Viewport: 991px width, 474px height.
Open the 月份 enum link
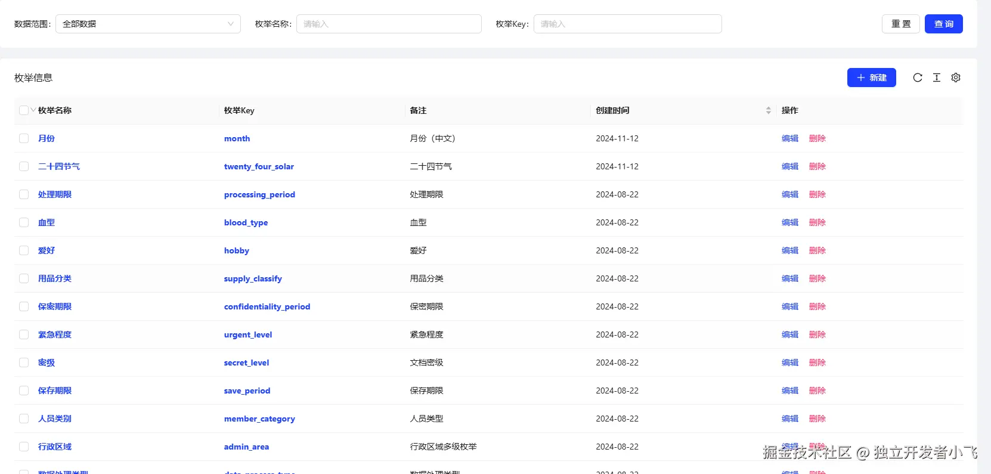click(47, 138)
